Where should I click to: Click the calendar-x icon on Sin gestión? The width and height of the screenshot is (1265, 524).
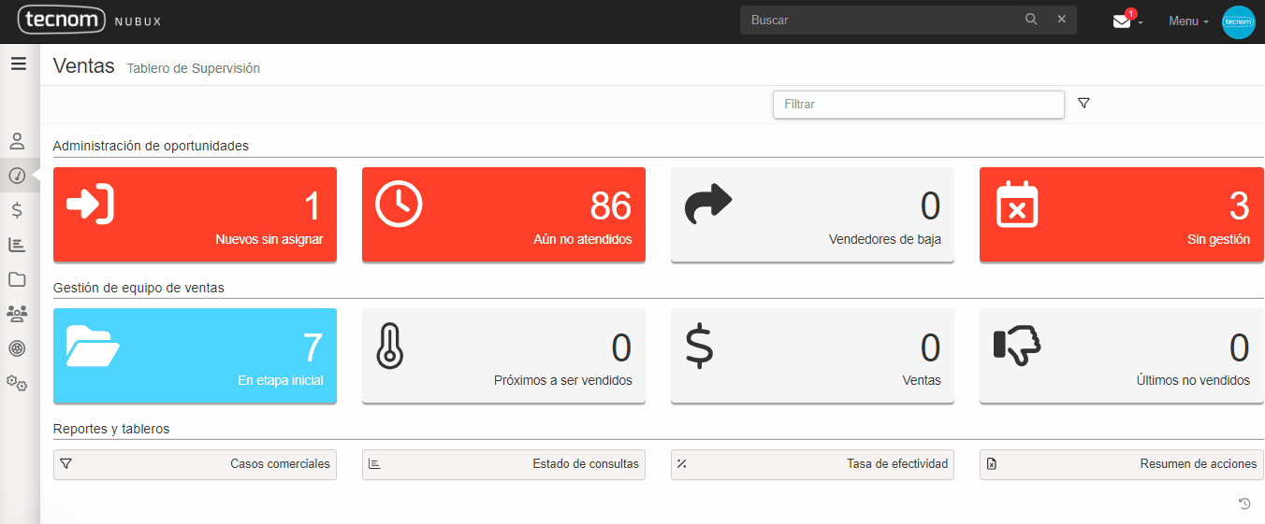[x=1017, y=204]
